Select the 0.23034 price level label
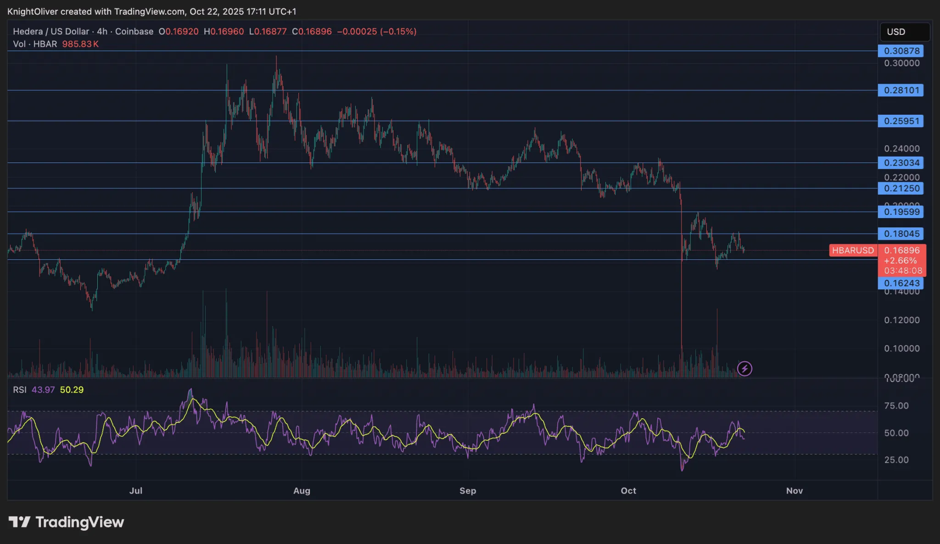This screenshot has width=940, height=544. [x=901, y=163]
